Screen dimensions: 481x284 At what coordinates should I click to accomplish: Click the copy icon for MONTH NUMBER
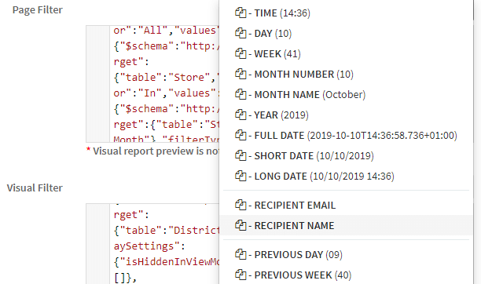240,75
